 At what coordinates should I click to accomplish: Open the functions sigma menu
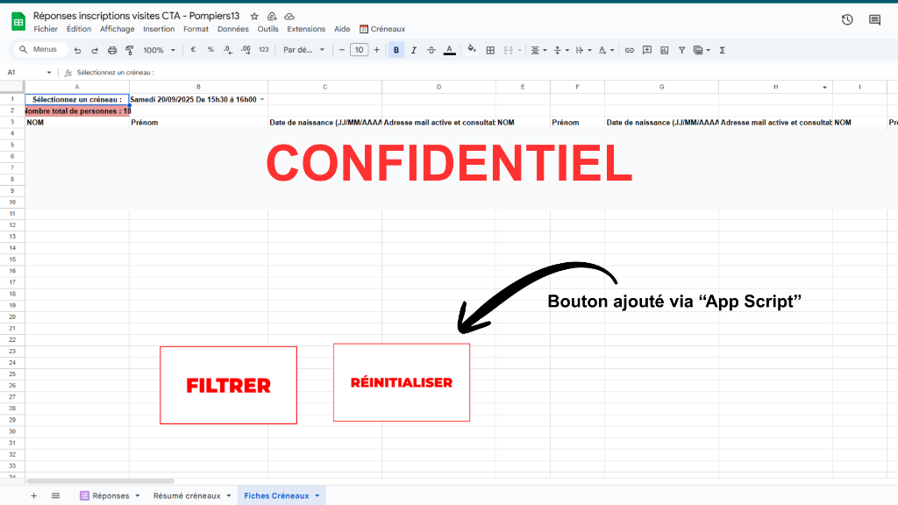[x=723, y=50]
